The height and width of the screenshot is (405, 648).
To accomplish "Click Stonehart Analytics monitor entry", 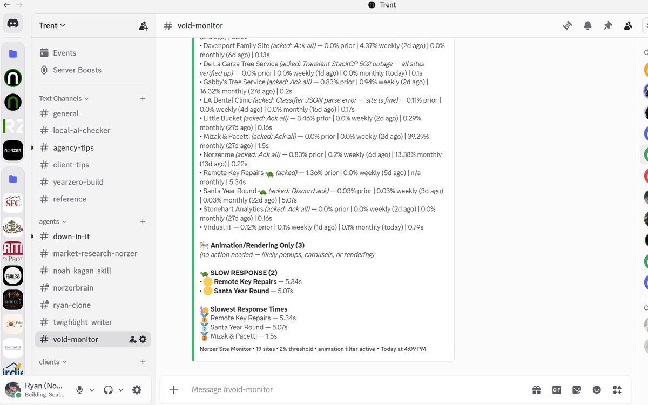I will (x=319, y=214).
